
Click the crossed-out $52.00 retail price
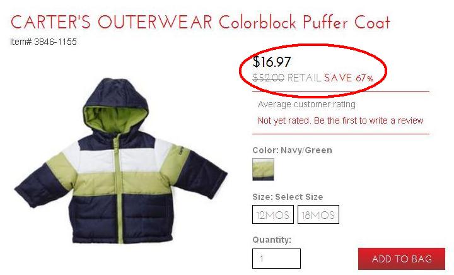pos(269,78)
